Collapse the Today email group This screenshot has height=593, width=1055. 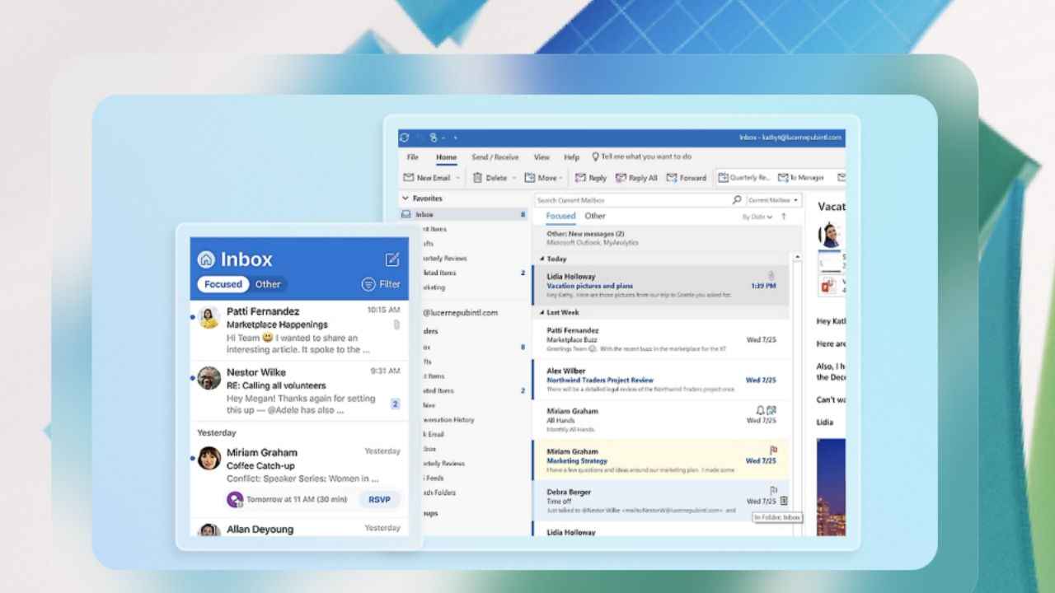click(542, 259)
